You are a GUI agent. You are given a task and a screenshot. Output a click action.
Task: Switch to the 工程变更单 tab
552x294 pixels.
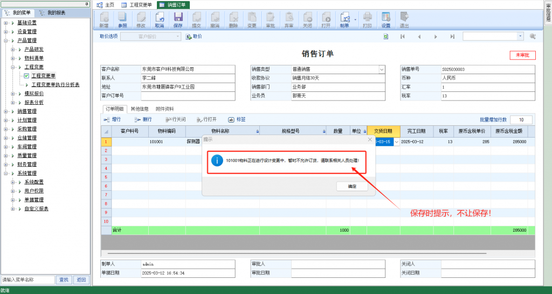(x=136, y=5)
